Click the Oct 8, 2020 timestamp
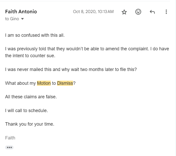Image resolution: width=176 pixels, height=156 pixels. [93, 11]
